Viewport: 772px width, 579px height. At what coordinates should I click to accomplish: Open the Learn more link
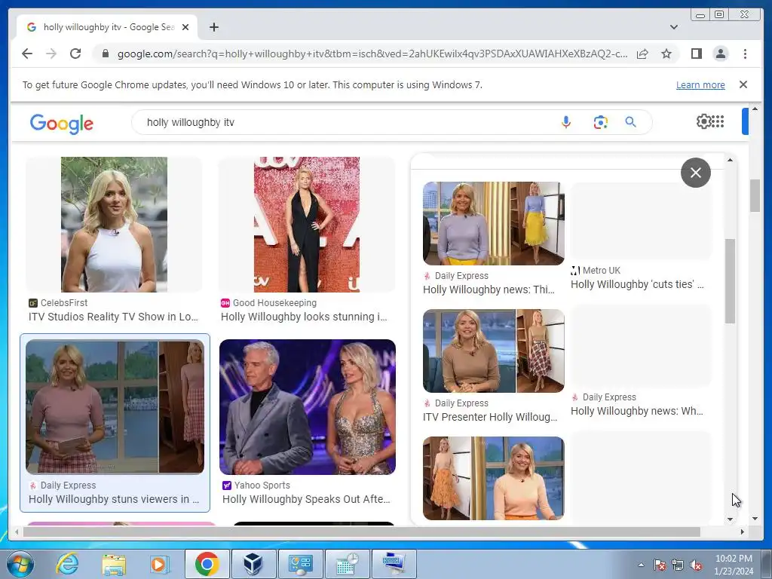click(x=700, y=84)
